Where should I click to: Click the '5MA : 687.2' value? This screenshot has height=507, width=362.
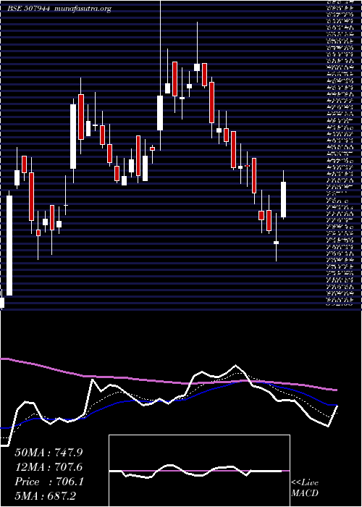(46, 496)
